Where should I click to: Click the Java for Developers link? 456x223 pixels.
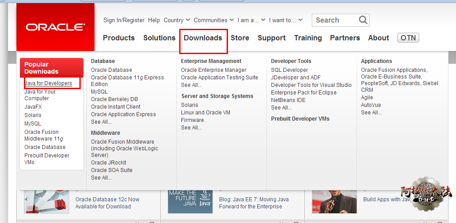(48, 83)
